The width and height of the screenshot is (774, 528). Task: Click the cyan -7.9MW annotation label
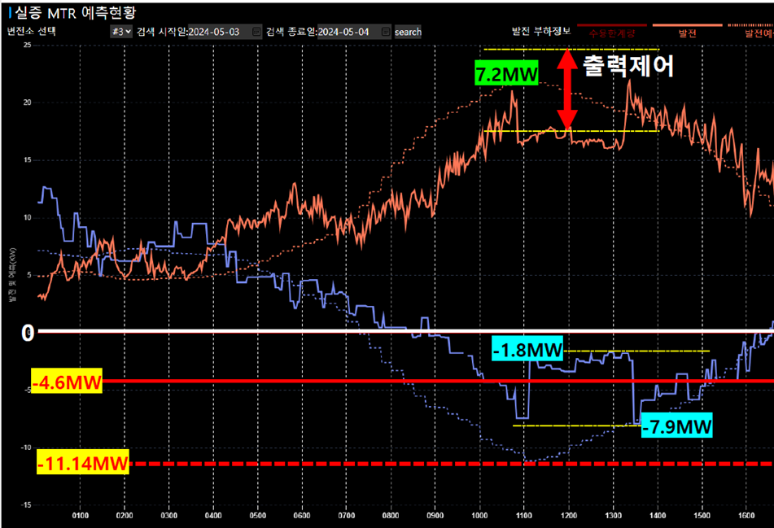(x=676, y=426)
